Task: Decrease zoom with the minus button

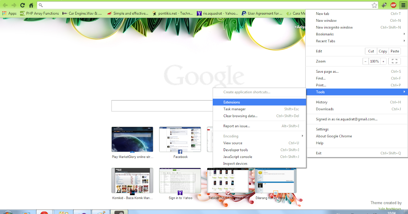Action: coord(365,61)
